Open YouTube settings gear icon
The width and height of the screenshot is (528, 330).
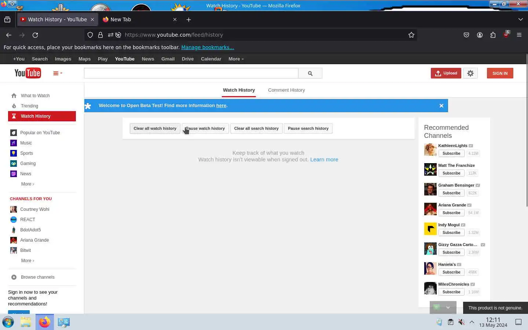[x=470, y=73]
